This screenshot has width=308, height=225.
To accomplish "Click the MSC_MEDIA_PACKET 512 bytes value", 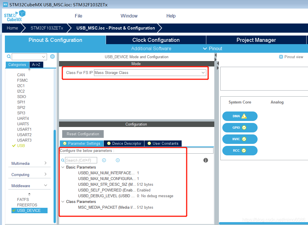I will (x=145, y=207).
